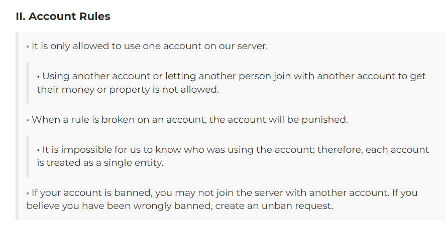Screen dimensions: 446x227
Task: Click the line starting "Using another account or letting"
Action: [x=234, y=76]
